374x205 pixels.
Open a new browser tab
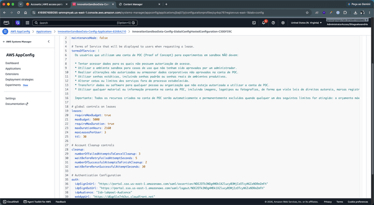(166, 4)
